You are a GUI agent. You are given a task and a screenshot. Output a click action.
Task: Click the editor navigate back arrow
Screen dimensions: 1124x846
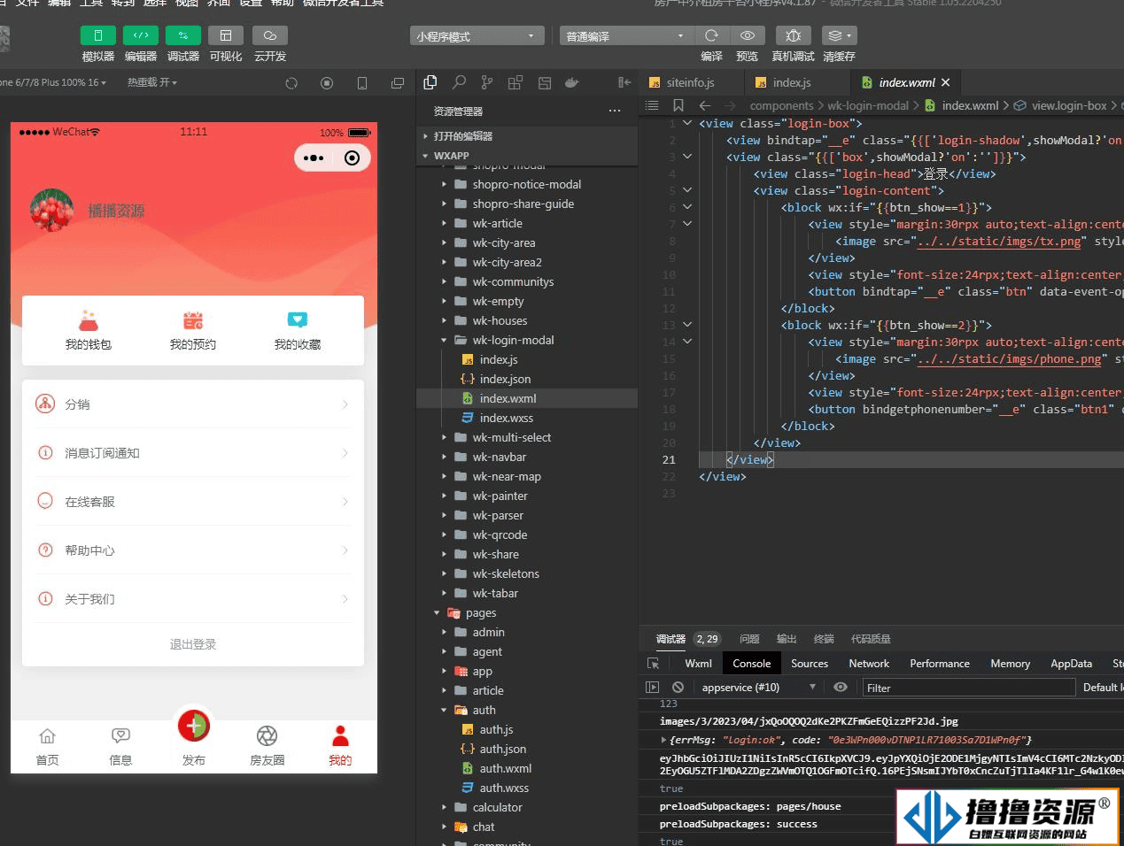[x=705, y=105]
